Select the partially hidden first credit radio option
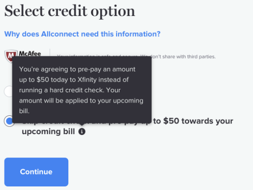Image resolution: width=253 pixels, height=190 pixels. click(x=8, y=91)
